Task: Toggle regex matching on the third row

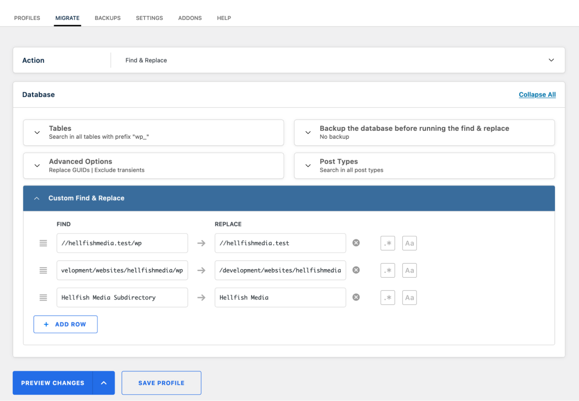Action: pos(388,297)
